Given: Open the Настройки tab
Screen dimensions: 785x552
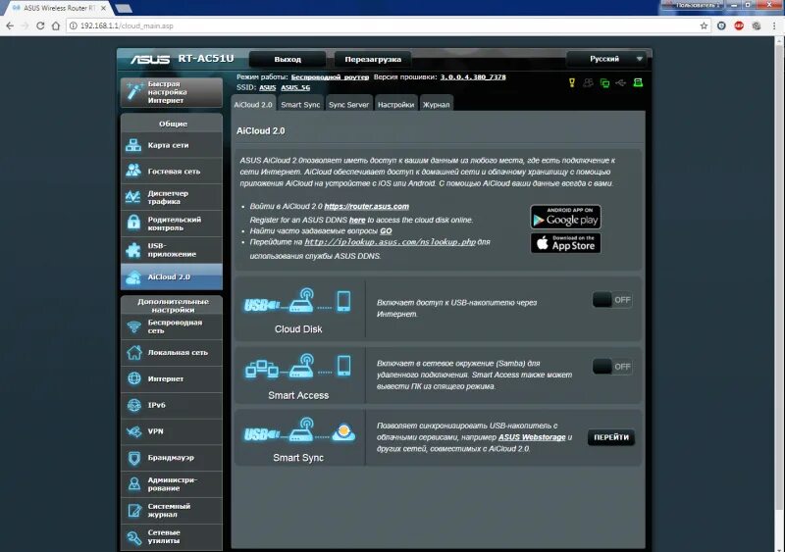Looking at the screenshot, I should tap(396, 104).
